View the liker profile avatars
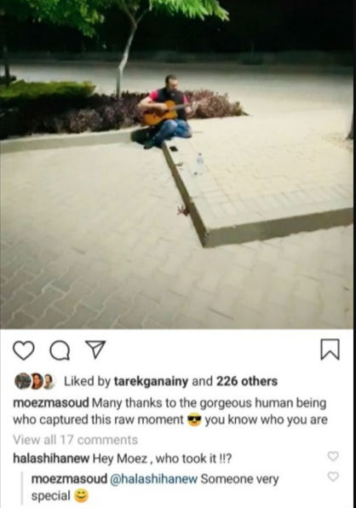Viewport: 356px width, 508px height. click(35, 381)
